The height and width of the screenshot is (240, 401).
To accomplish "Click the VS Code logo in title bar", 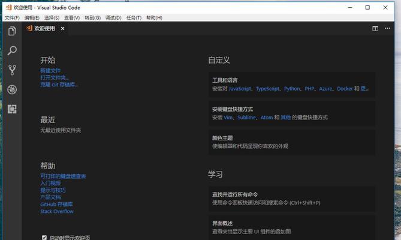I will 8,7.
